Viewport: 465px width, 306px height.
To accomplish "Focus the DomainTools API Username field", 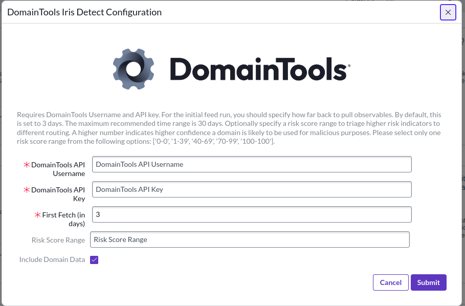I will pyautogui.click(x=252, y=164).
